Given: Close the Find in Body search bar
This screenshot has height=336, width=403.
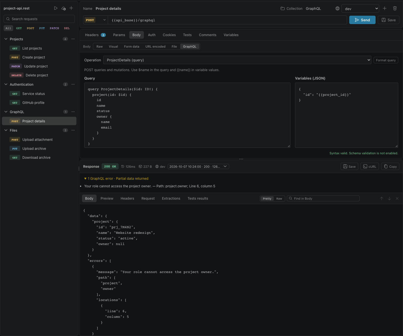Looking at the screenshot, I should coord(397,199).
